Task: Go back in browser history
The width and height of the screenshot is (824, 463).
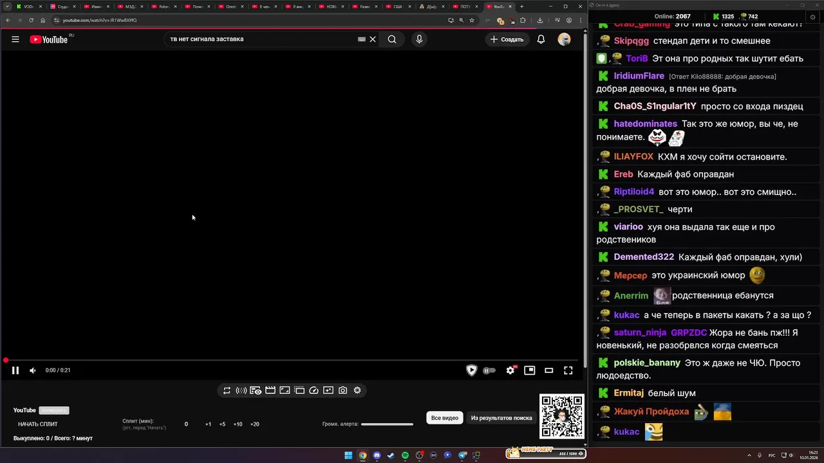Action: 7,20
